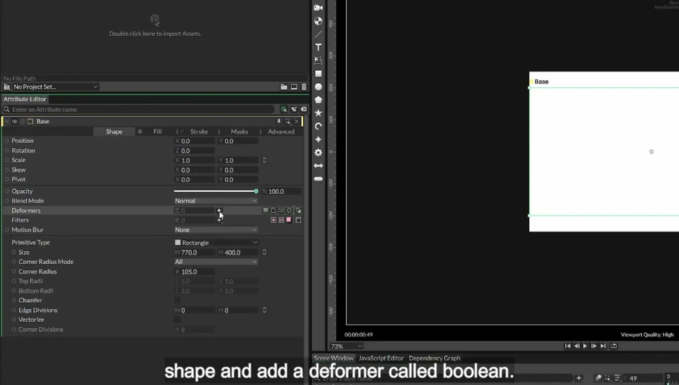The height and width of the screenshot is (385, 679).
Task: Pin the Base attribute panel
Action: 279,121
